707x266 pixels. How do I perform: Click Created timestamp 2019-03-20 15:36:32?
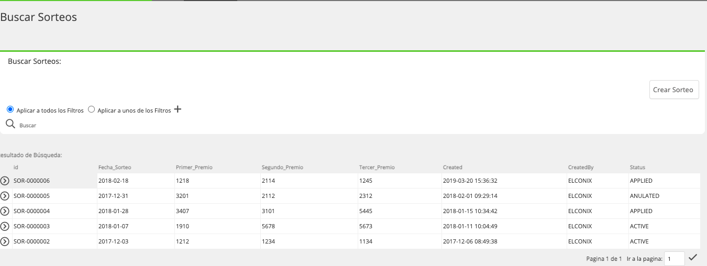[x=470, y=181]
